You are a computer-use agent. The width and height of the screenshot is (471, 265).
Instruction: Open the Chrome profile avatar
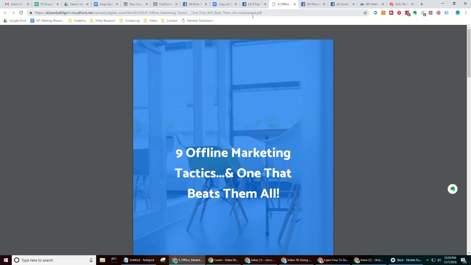coord(458,13)
